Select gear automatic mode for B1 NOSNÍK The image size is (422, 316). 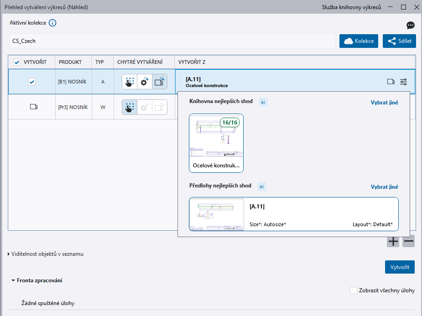click(145, 82)
